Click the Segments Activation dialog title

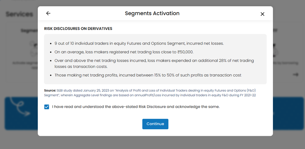[152, 13]
